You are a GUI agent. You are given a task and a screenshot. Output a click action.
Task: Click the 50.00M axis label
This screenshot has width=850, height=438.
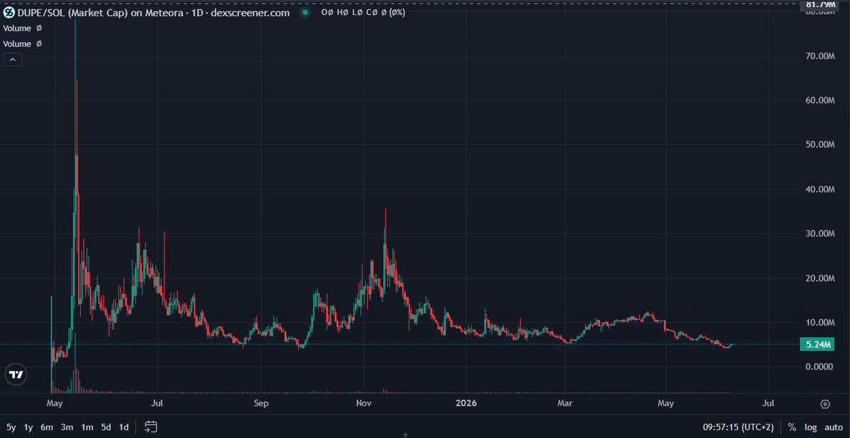point(822,144)
